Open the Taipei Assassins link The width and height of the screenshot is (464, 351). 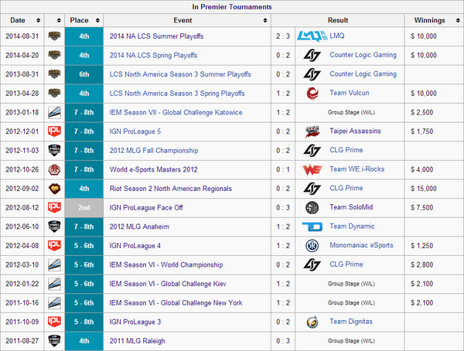pyautogui.click(x=355, y=131)
